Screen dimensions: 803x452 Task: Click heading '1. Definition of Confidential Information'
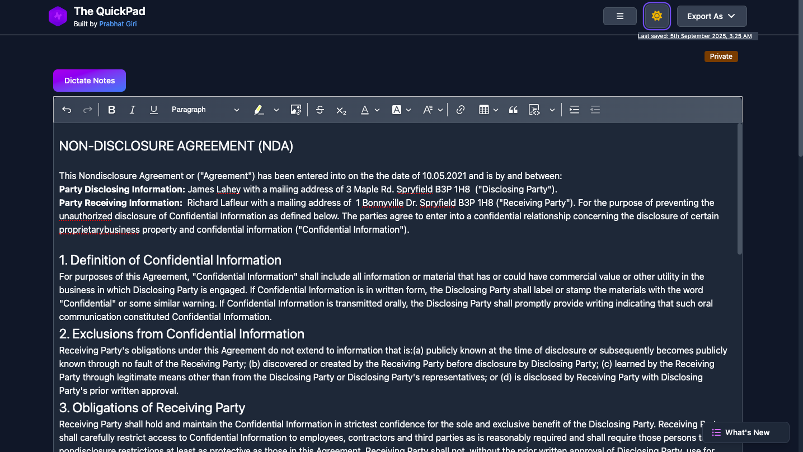170,260
